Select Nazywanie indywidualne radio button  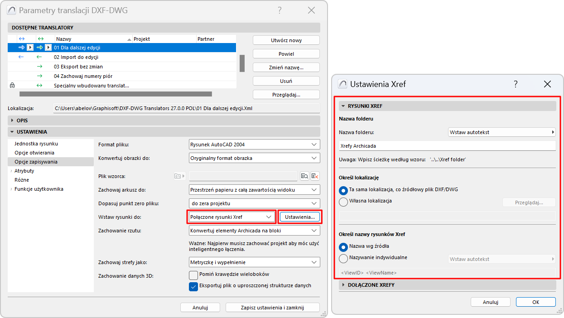[343, 258]
